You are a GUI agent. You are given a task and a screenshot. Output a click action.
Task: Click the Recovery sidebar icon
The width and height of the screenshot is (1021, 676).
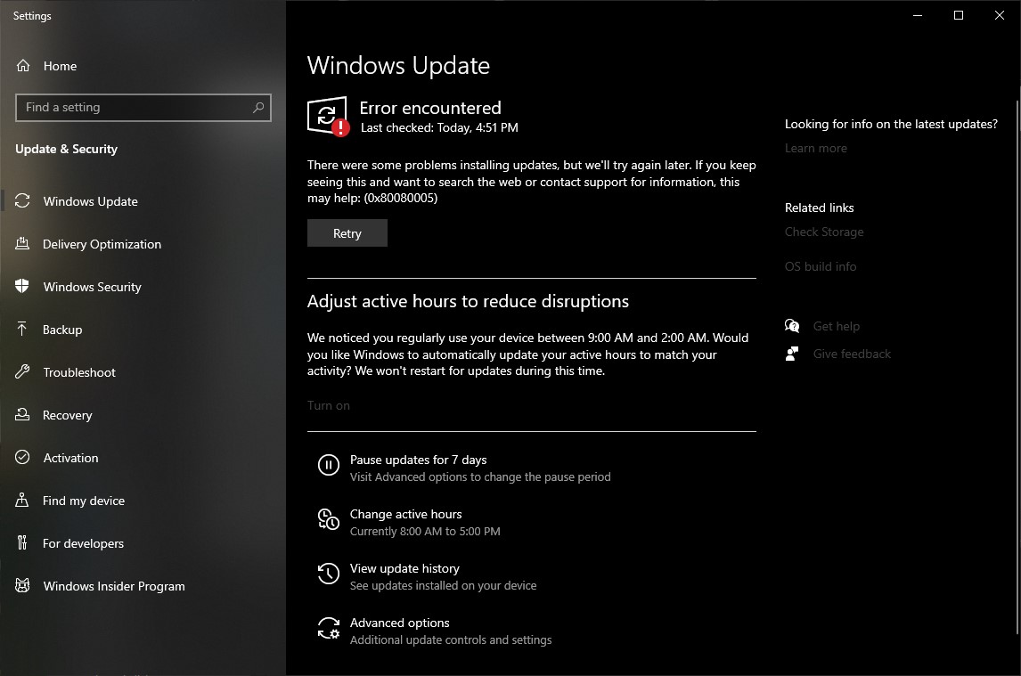point(22,414)
